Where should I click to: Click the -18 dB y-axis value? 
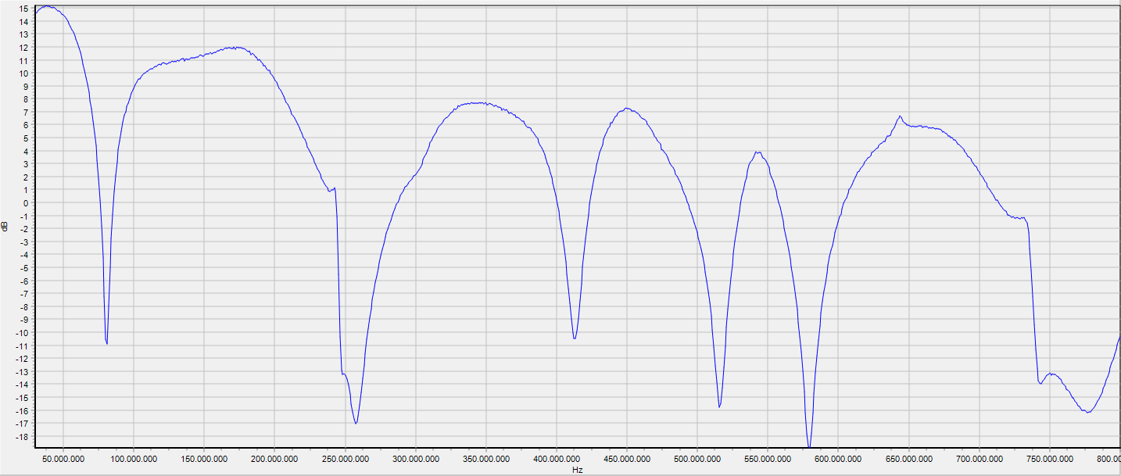pyautogui.click(x=23, y=436)
